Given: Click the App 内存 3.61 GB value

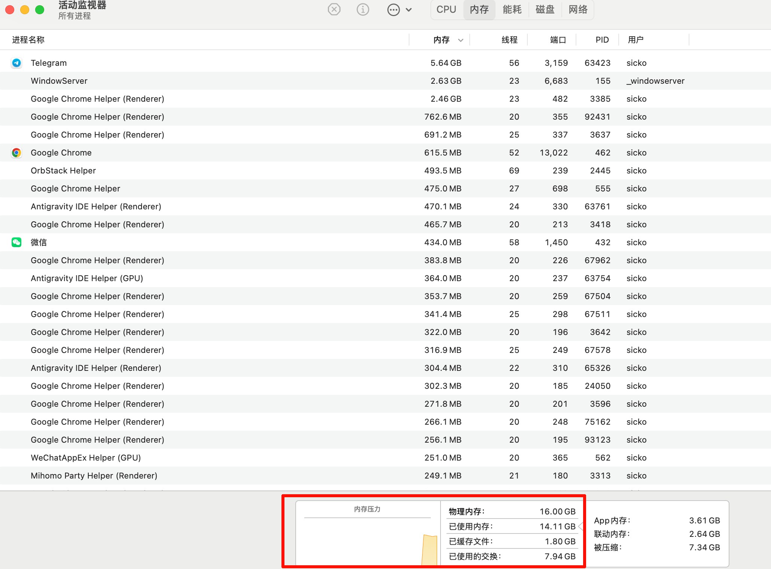Looking at the screenshot, I should (x=704, y=520).
